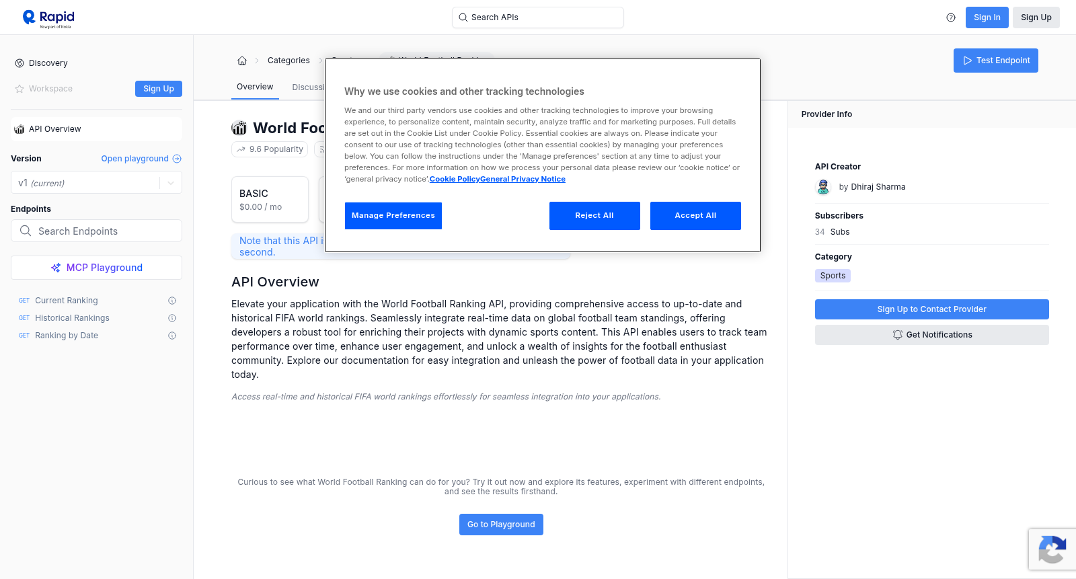Screen dimensions: 1076x579
Task: Focus the Search APIs field
Action: pyautogui.click(x=538, y=17)
